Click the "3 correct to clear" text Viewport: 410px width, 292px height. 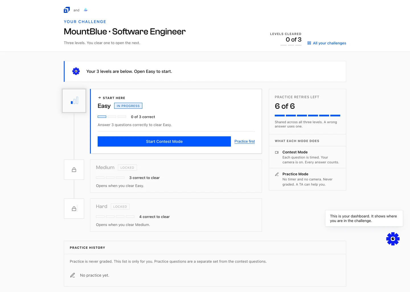(144, 178)
